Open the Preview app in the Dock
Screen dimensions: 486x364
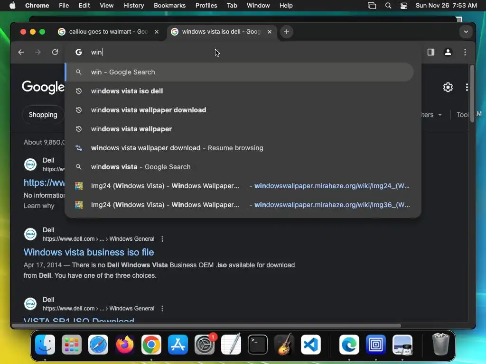[x=402, y=345]
